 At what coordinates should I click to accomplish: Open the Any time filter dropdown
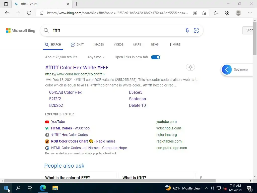point(96,57)
